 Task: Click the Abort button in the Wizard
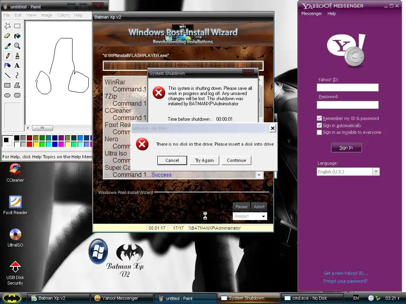pyautogui.click(x=259, y=207)
